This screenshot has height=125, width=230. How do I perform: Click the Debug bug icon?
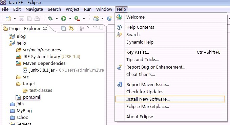click(50, 19)
